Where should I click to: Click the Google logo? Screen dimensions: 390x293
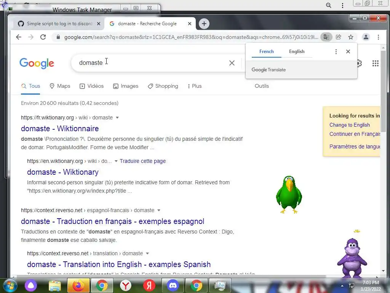click(x=37, y=63)
